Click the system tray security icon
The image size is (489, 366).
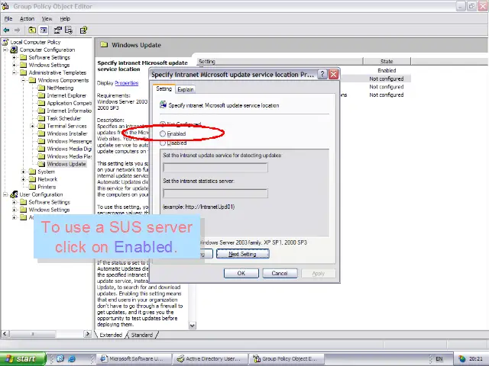462,359
